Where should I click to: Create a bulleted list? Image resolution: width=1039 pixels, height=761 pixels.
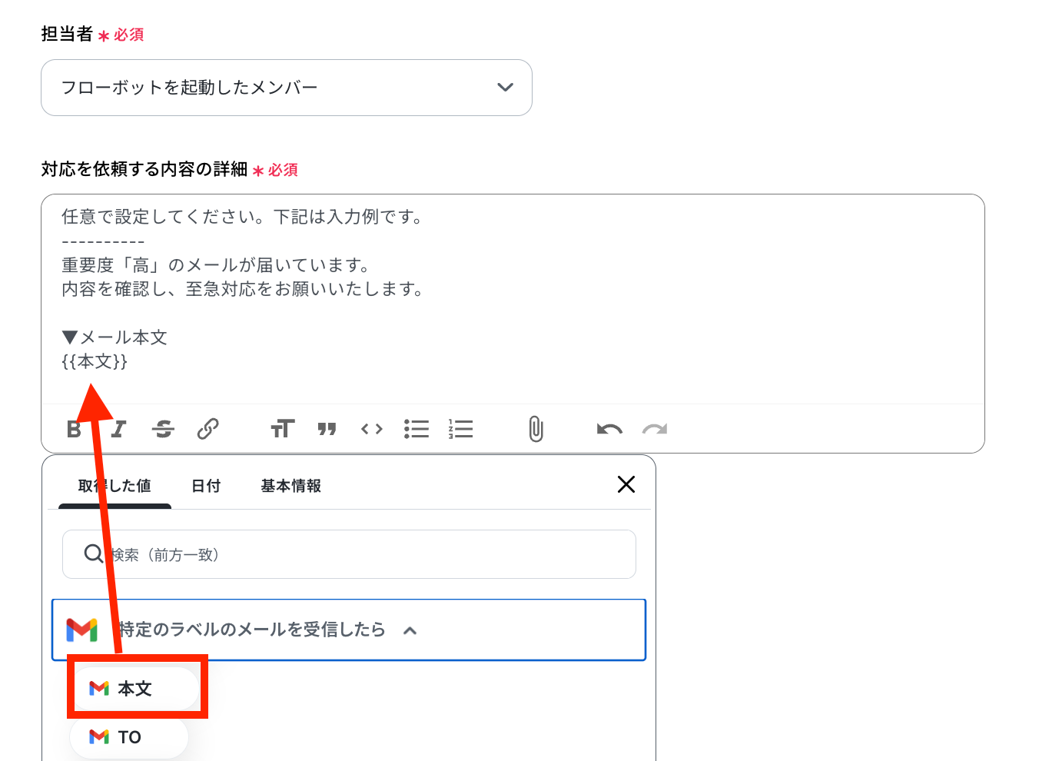click(417, 429)
